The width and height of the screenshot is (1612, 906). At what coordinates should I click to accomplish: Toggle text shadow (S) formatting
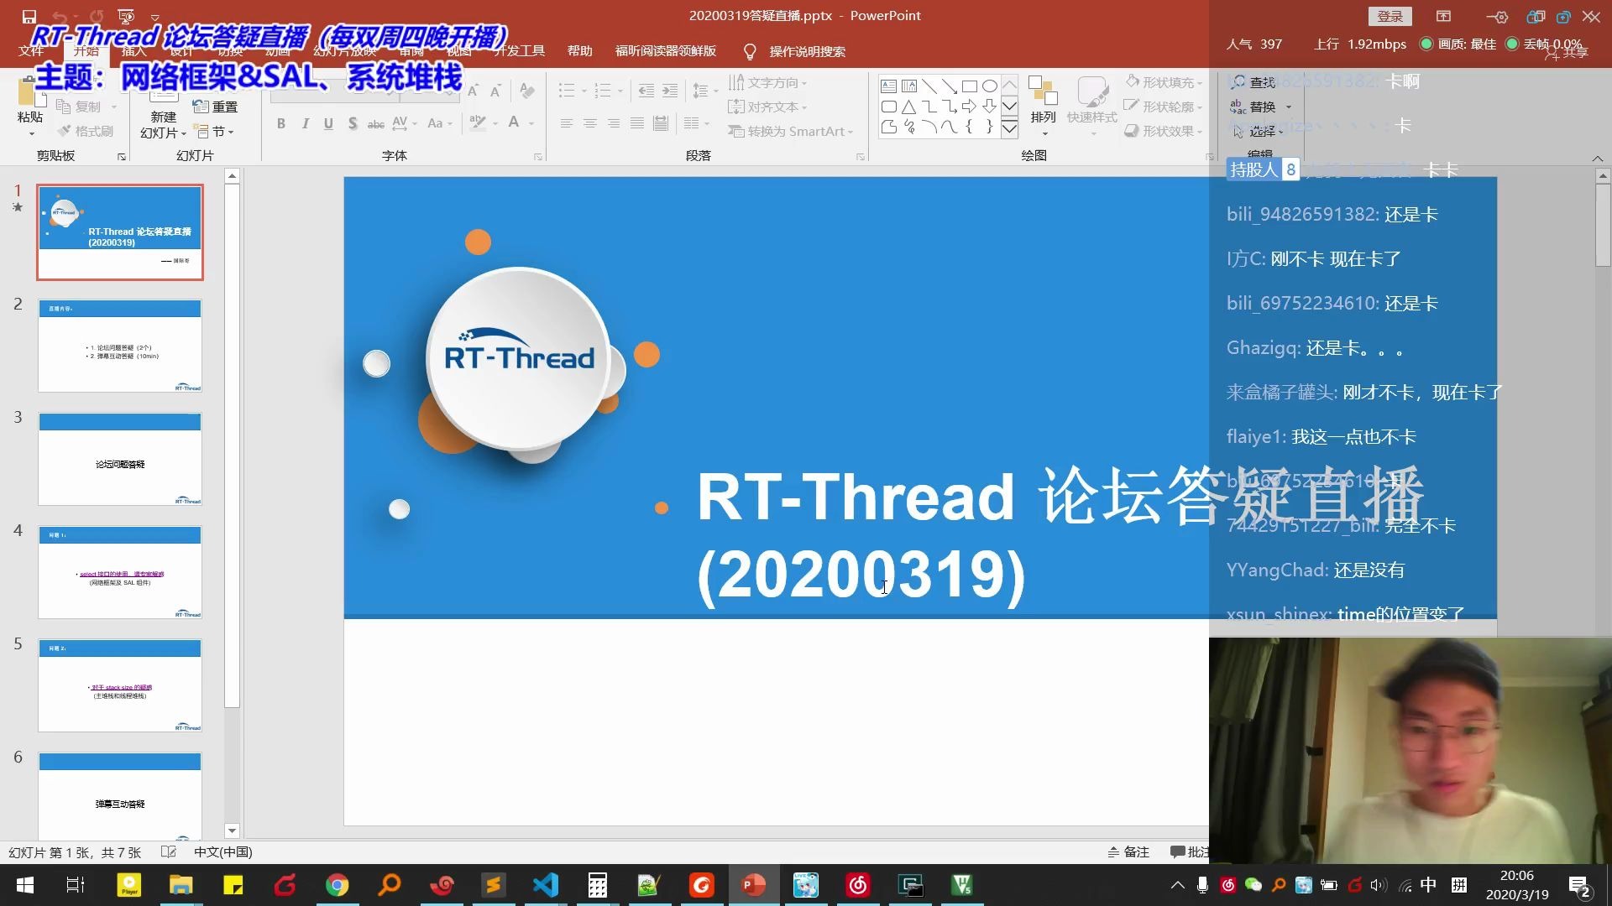(353, 123)
